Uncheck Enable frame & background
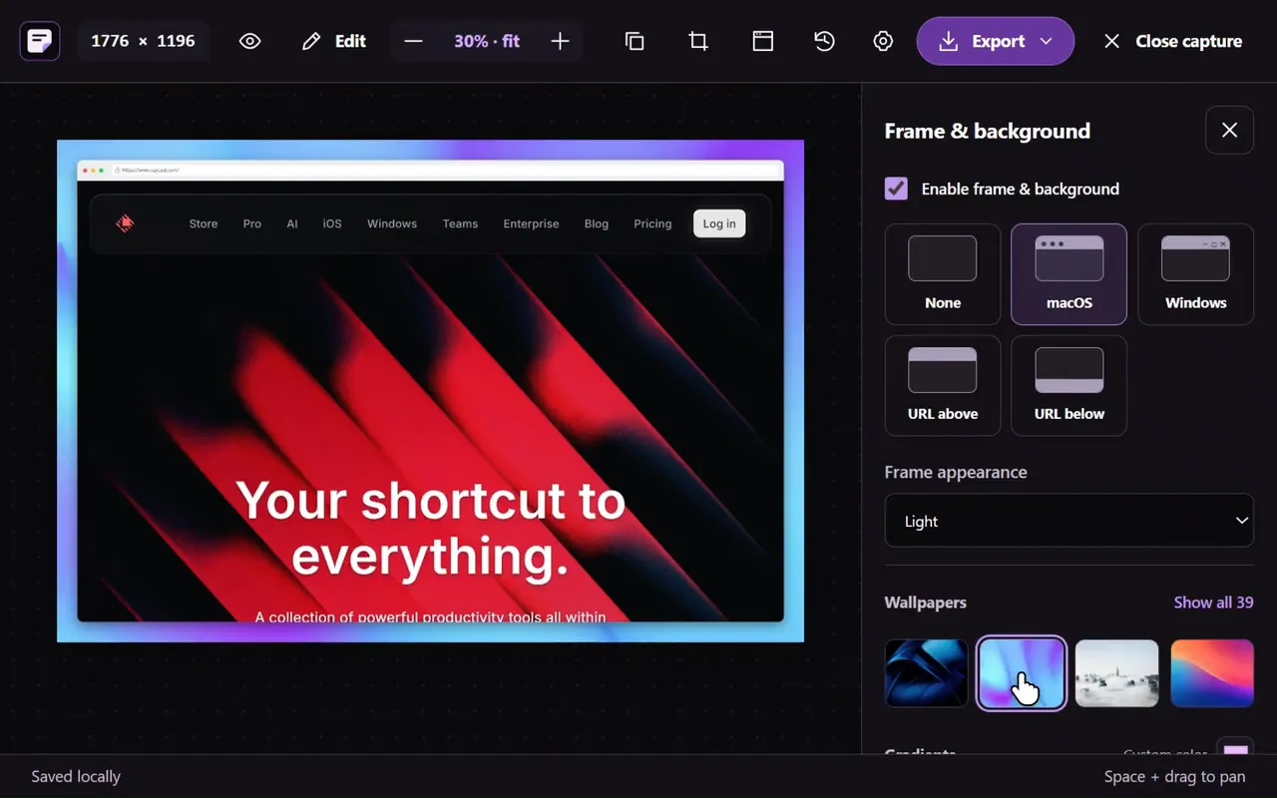Screen dimensions: 1277x798 pos(896,189)
